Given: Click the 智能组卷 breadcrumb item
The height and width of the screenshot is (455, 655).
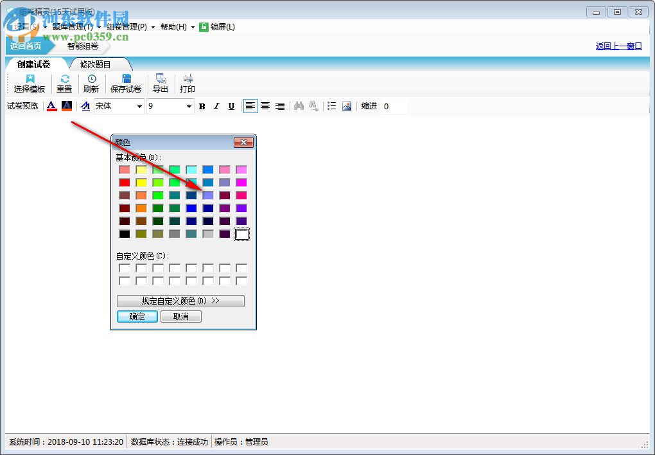Looking at the screenshot, I should [83, 46].
